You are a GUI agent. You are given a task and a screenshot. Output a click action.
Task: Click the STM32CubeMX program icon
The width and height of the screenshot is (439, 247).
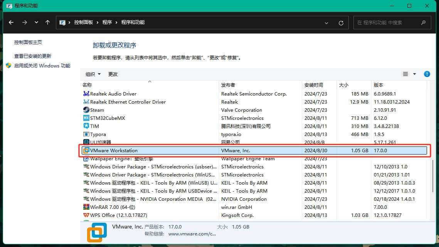[86, 118]
